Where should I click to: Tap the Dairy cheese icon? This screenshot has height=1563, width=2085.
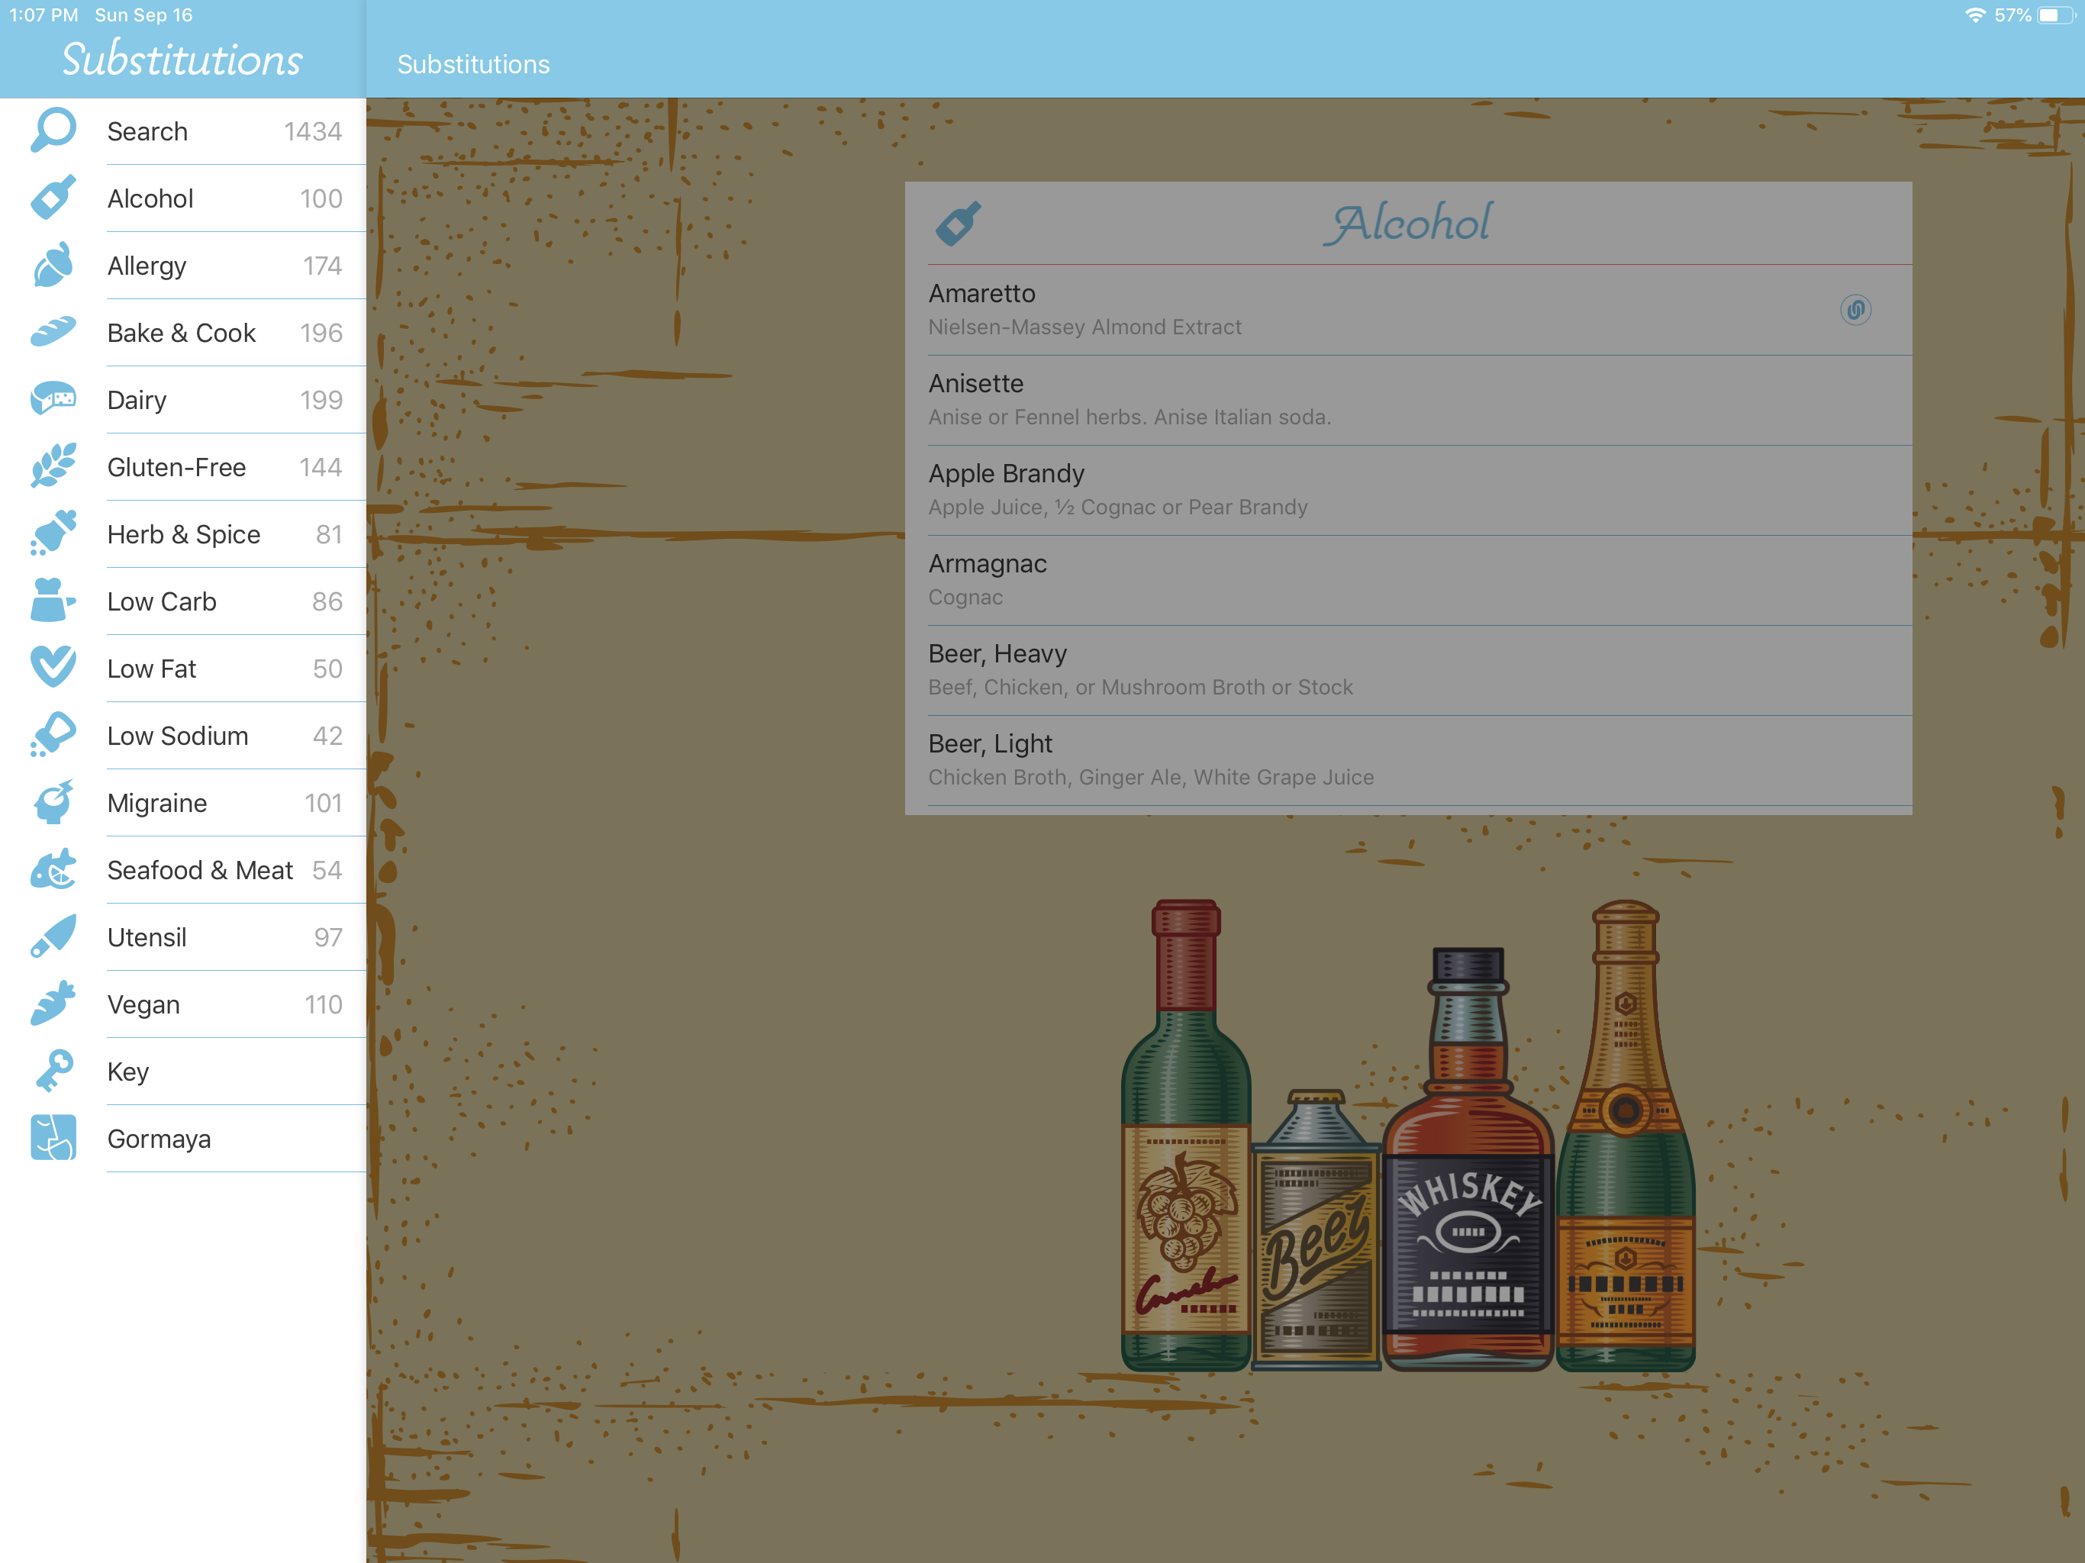tap(53, 400)
